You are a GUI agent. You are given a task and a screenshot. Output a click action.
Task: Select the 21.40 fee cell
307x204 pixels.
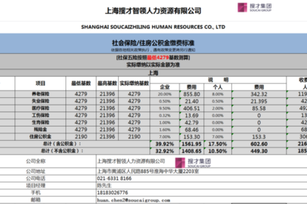pos(191,101)
